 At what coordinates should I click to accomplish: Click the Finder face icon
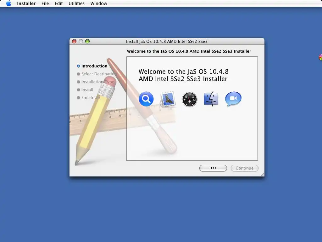pyautogui.click(x=211, y=99)
